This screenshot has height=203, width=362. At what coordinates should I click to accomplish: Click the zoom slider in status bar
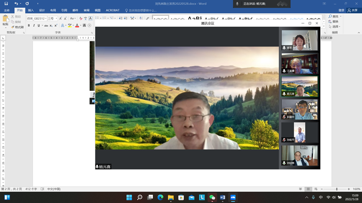coord(336,189)
